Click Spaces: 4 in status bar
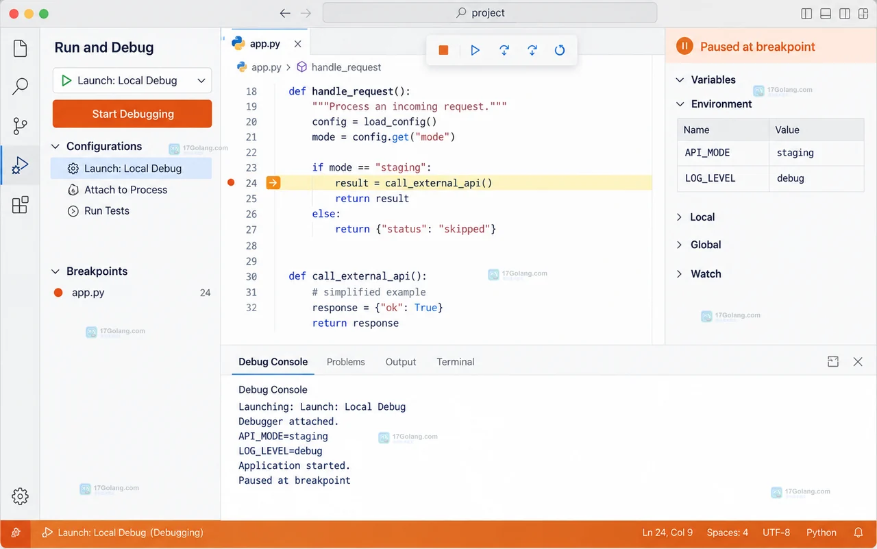 (728, 533)
